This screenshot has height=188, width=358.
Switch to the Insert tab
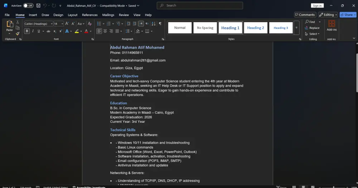point(33,15)
